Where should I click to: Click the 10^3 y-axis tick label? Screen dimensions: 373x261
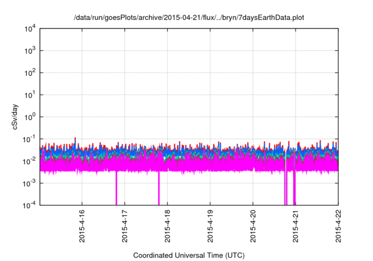30,51
